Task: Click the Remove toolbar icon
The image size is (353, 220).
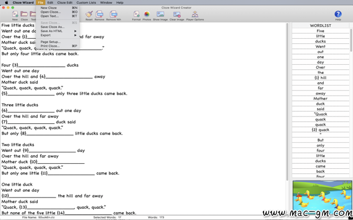Action: [99, 15]
